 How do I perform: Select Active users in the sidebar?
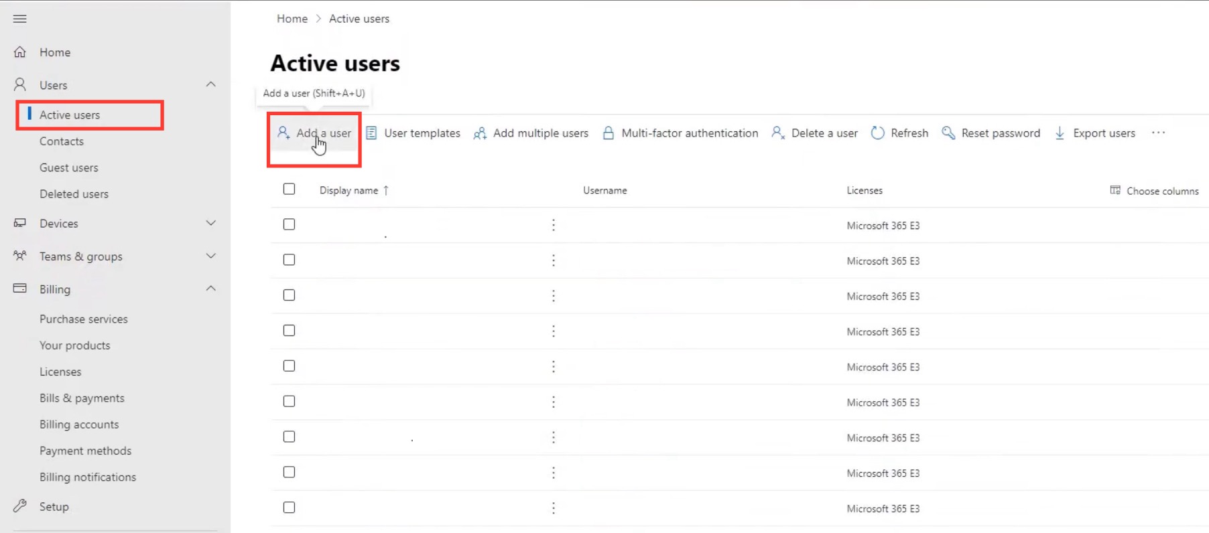tap(70, 115)
